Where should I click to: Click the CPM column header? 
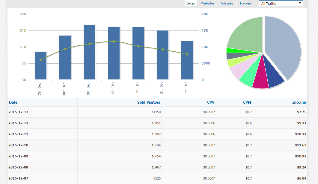(247, 102)
